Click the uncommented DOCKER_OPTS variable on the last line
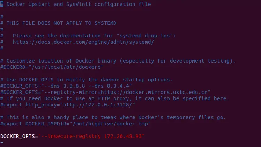The image size is (261, 147). coord(17,136)
